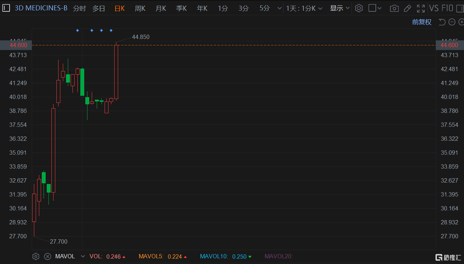Image resolution: width=464 pixels, height=264 pixels.
Task: Open MAVOL indicator settings gear
Action: pyautogui.click(x=36, y=256)
